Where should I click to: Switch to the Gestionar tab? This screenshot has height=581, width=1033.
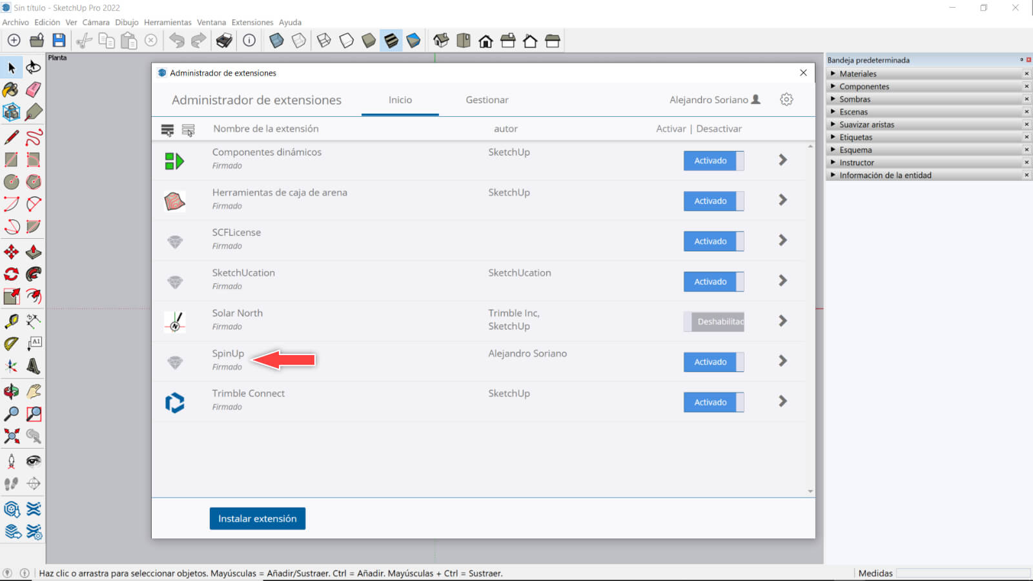point(487,100)
